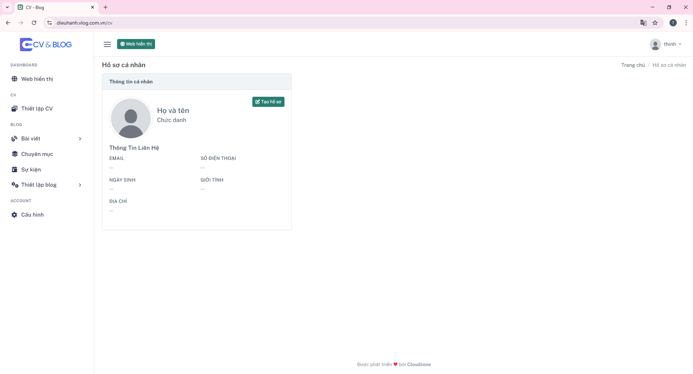Click the GIỚI TÍNH label

click(x=212, y=180)
